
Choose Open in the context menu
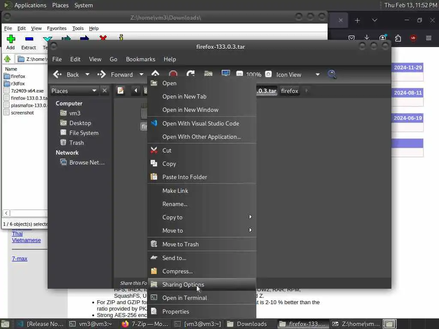click(201, 83)
